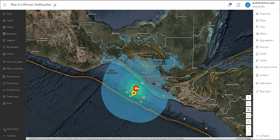Screen dimensions: 280x140
Task: Open the Analysis tools
Action: [x=262, y=75]
